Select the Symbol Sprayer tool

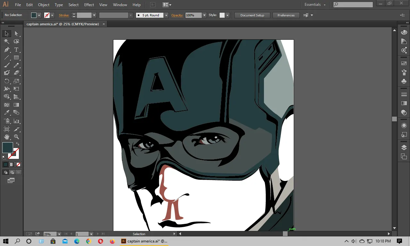[7, 121]
